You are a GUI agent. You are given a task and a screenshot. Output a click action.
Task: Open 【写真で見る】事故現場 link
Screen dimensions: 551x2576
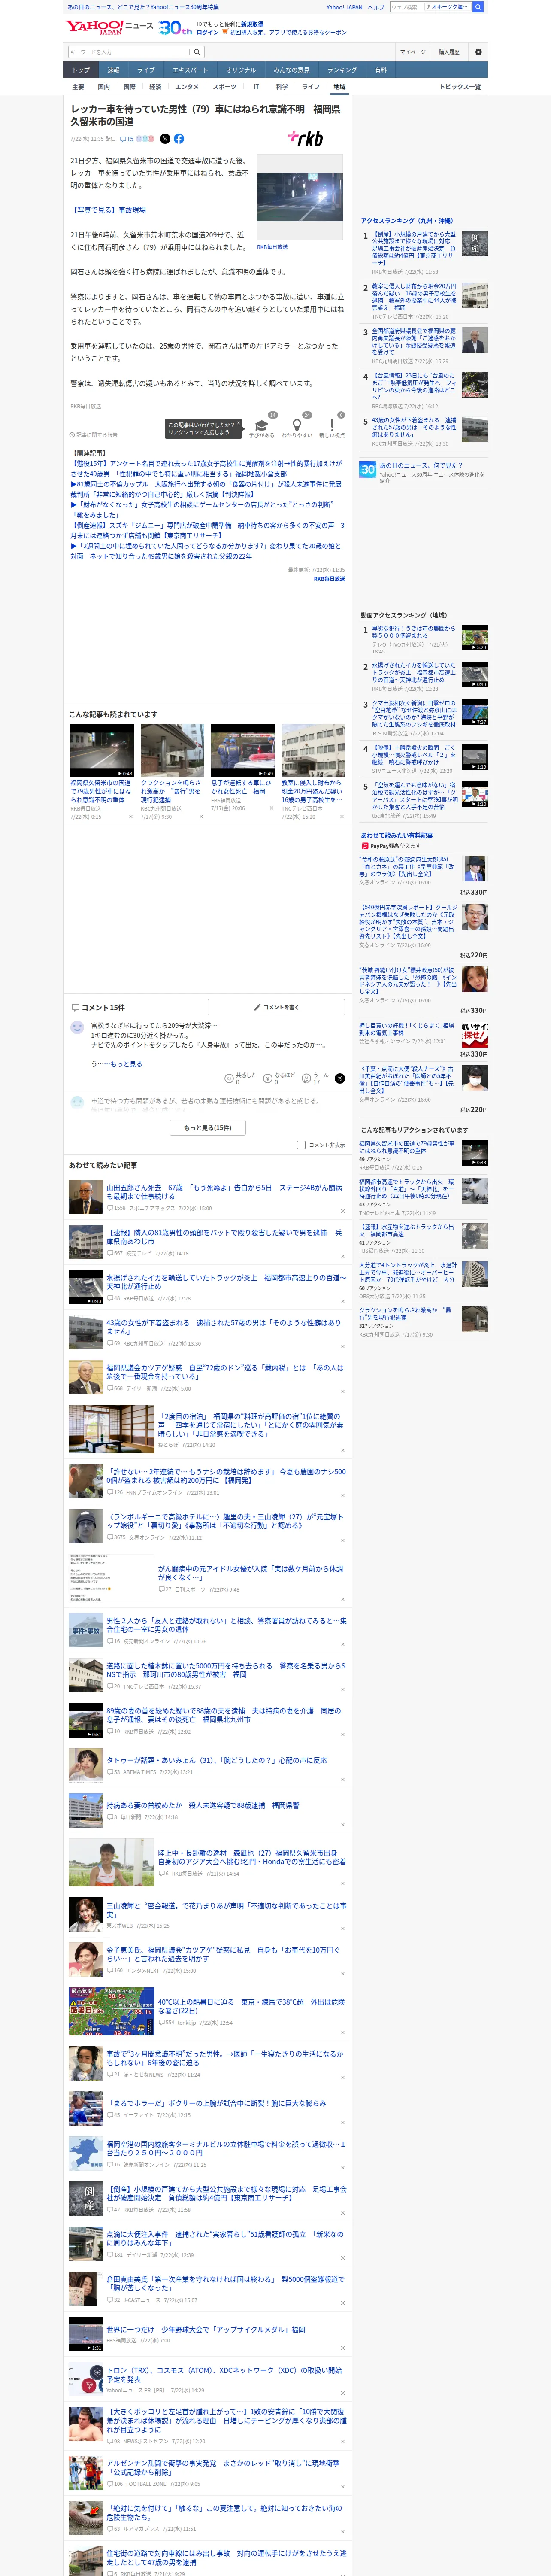(x=108, y=210)
